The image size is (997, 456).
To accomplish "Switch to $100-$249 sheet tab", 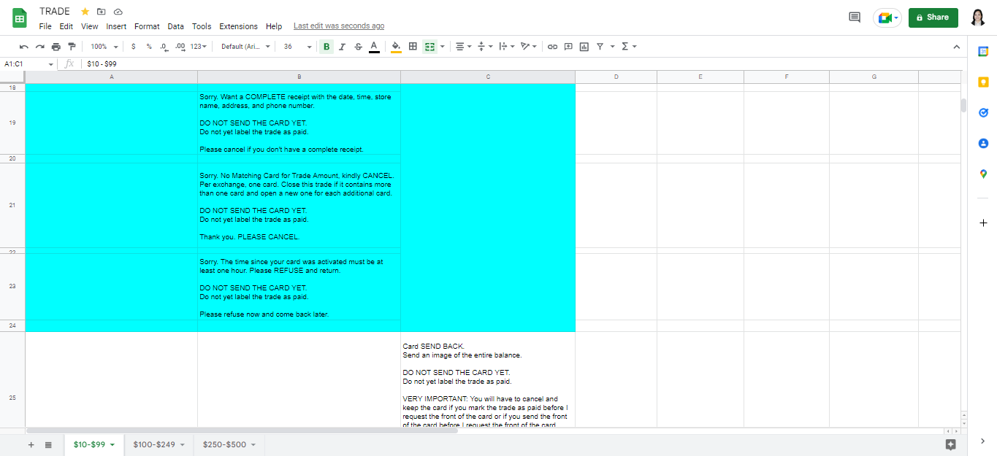I will pyautogui.click(x=158, y=444).
